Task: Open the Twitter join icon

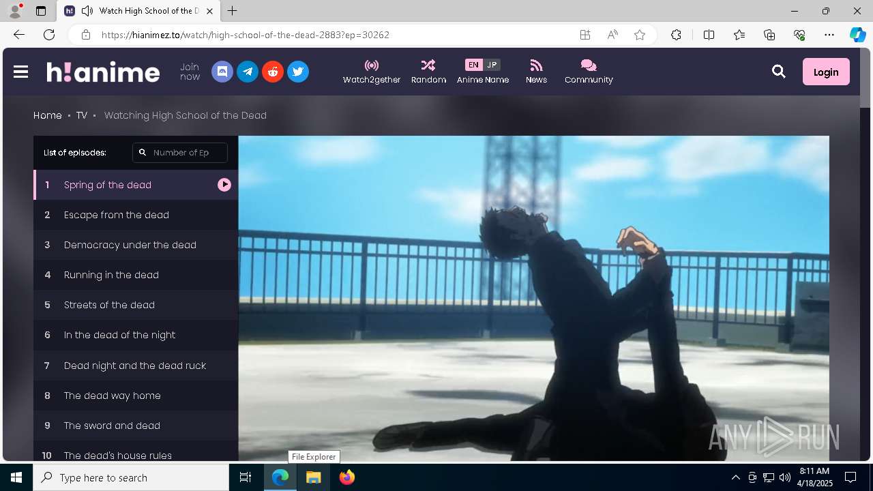Action: [x=298, y=72]
